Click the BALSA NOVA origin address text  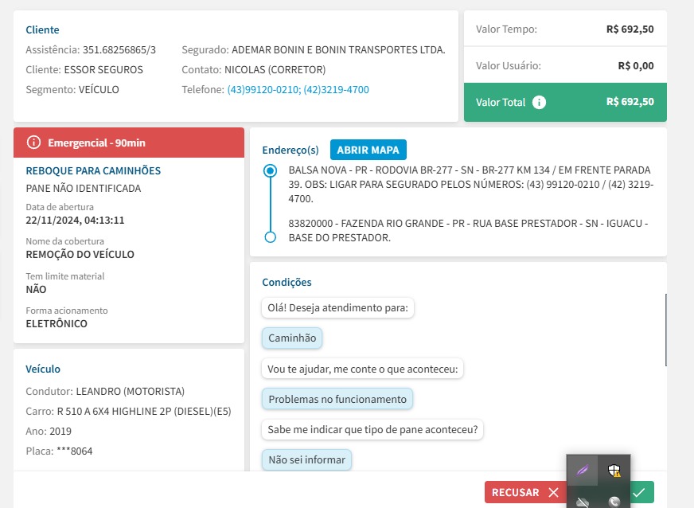pos(471,184)
